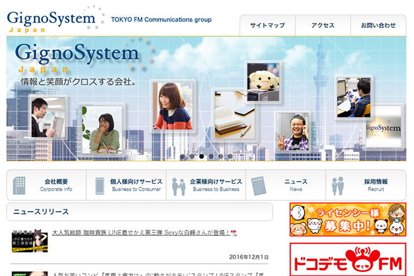Select the second slideshow dot
Viewport: 414px width, 276px height.
coord(192,157)
